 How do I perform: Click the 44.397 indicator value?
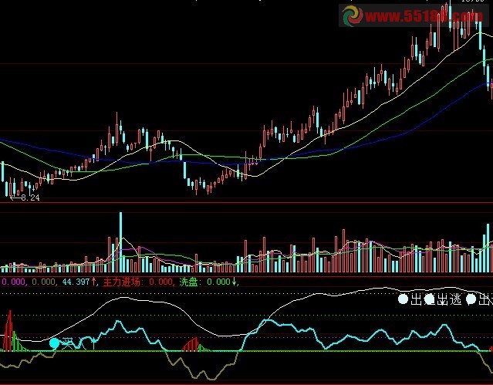click(76, 282)
